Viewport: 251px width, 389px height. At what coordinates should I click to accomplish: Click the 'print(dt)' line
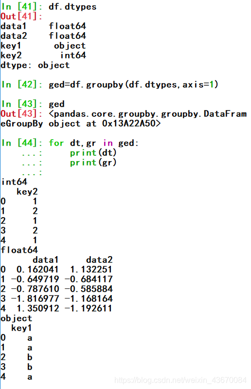[x=93, y=153]
